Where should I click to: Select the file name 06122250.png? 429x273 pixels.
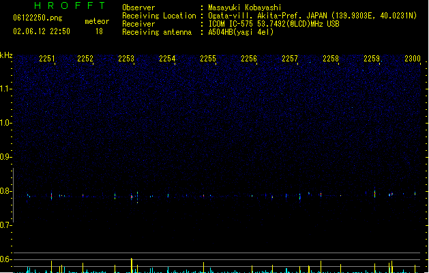coord(38,18)
